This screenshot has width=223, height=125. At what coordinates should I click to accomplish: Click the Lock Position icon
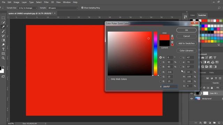(x=204, y=88)
